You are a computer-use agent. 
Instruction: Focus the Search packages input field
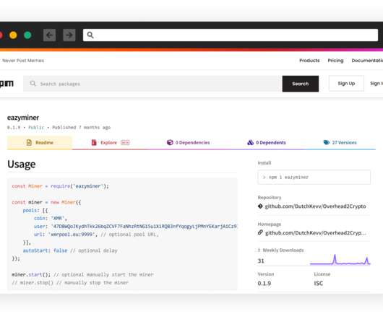coord(152,84)
